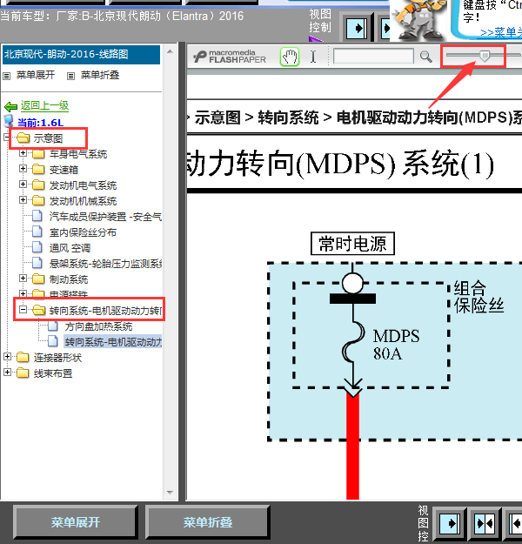The width and height of the screenshot is (522, 544).
Task: Click 菜单折叠 at the top of the sidebar
Action: click(x=99, y=75)
